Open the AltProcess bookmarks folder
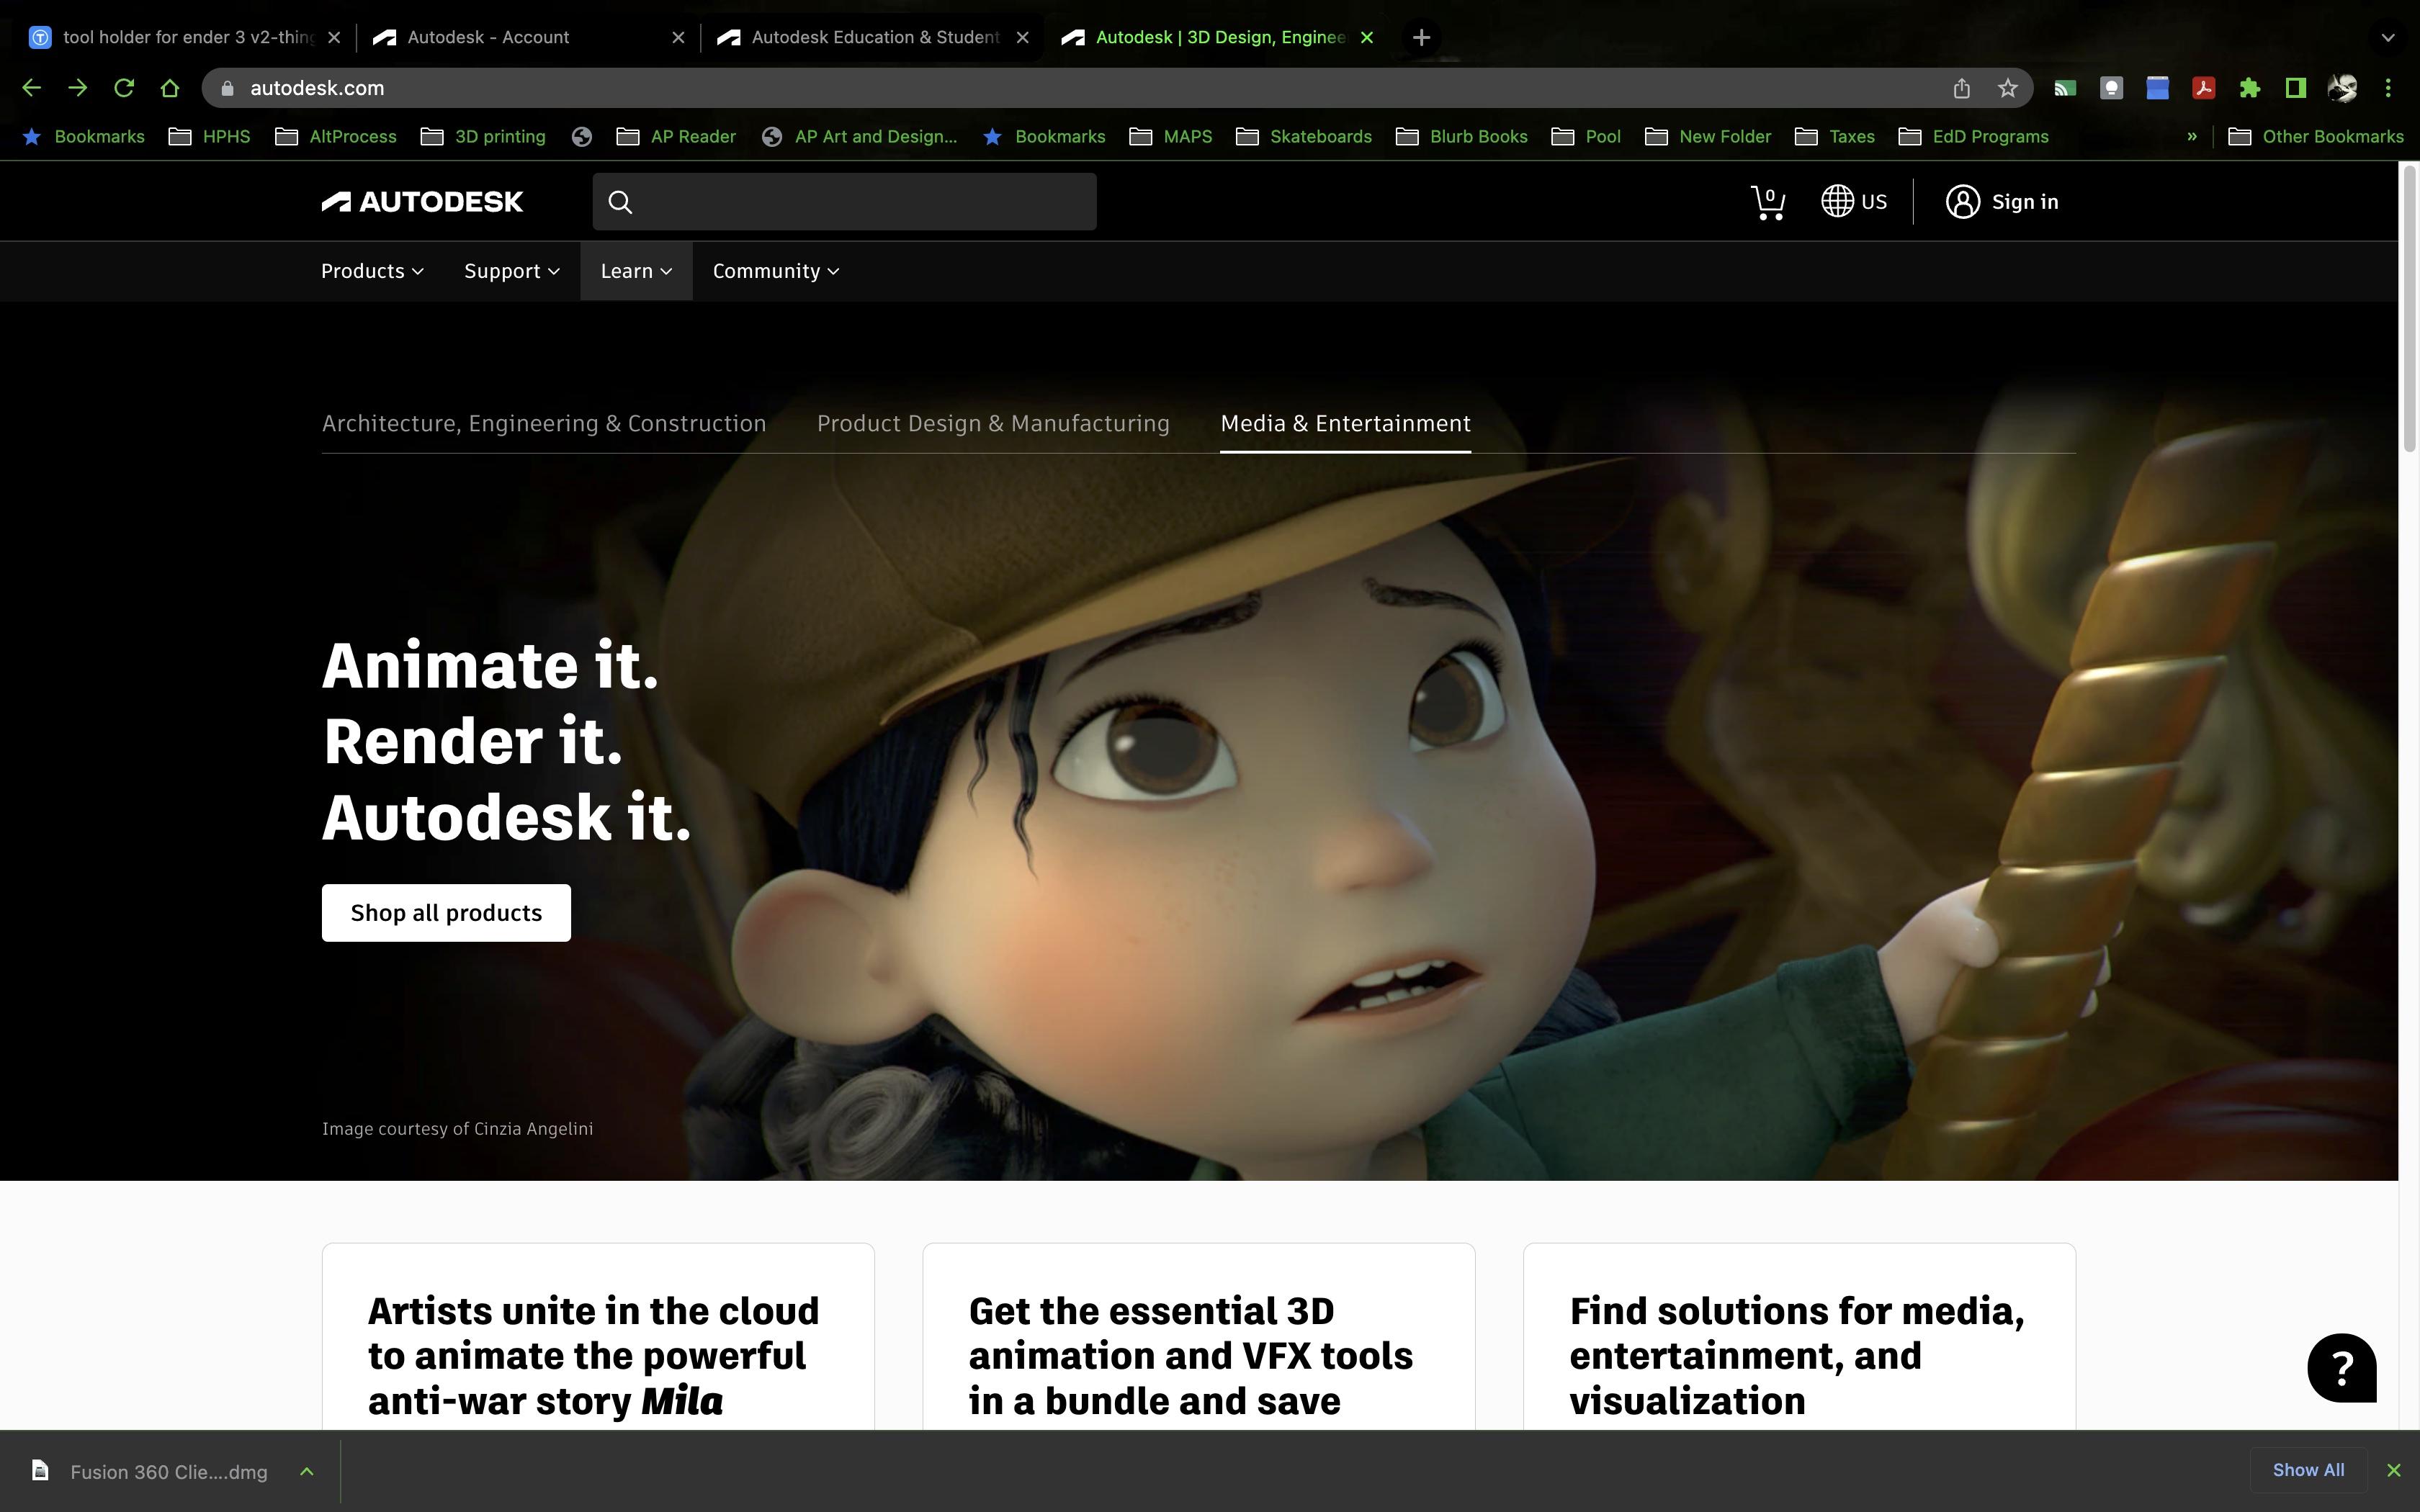Image resolution: width=2420 pixels, height=1512 pixels. point(335,136)
